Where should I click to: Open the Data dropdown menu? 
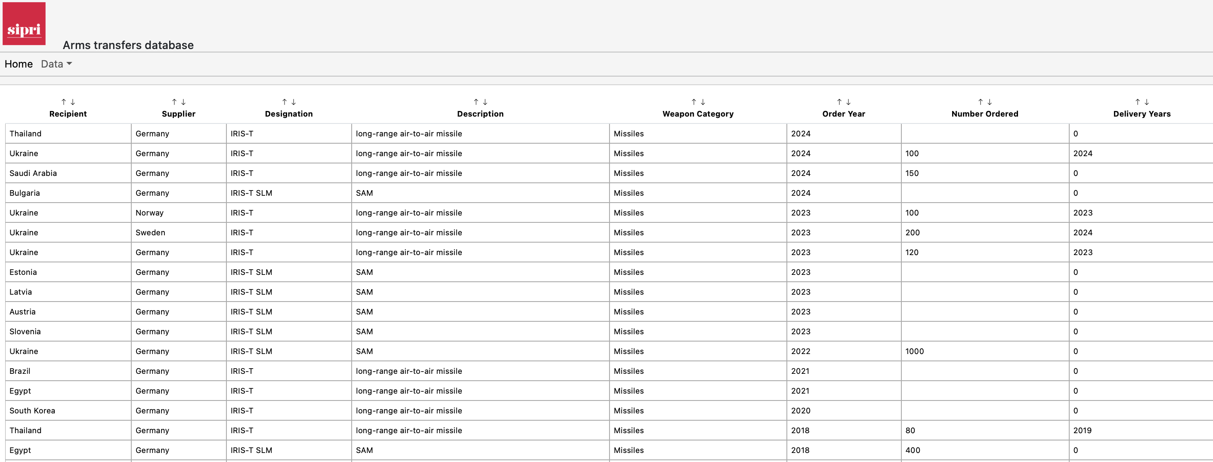(56, 64)
